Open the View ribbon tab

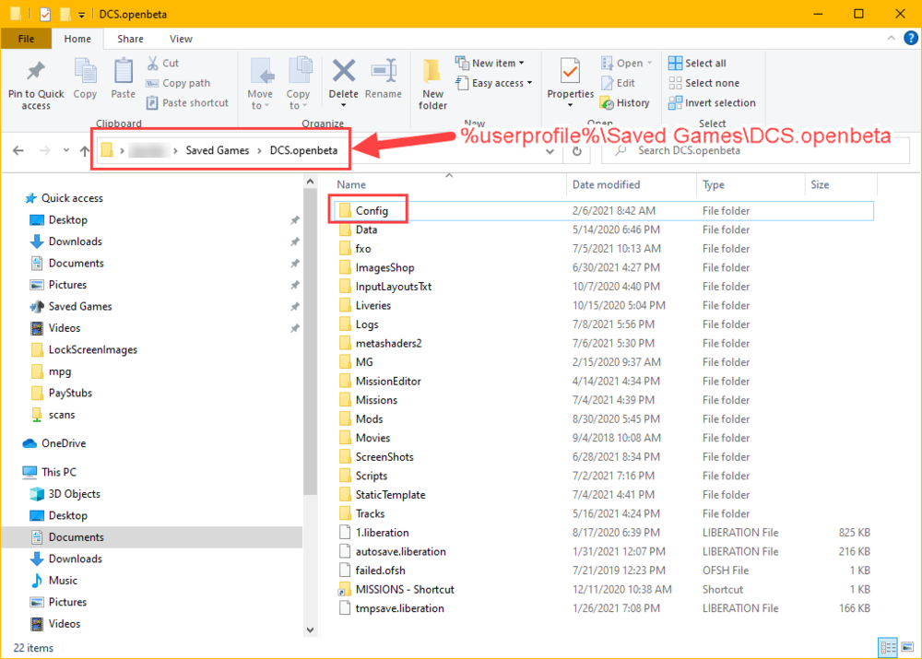[181, 39]
